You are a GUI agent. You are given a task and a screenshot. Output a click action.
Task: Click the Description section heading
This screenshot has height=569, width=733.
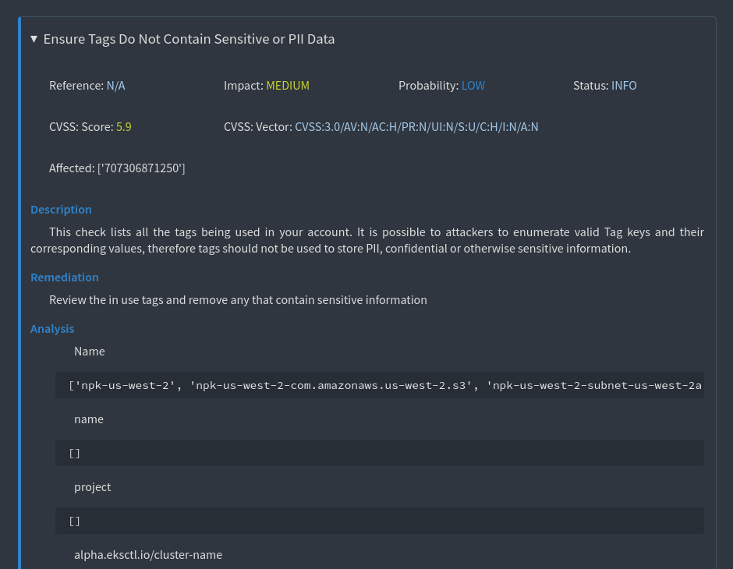pyautogui.click(x=61, y=210)
